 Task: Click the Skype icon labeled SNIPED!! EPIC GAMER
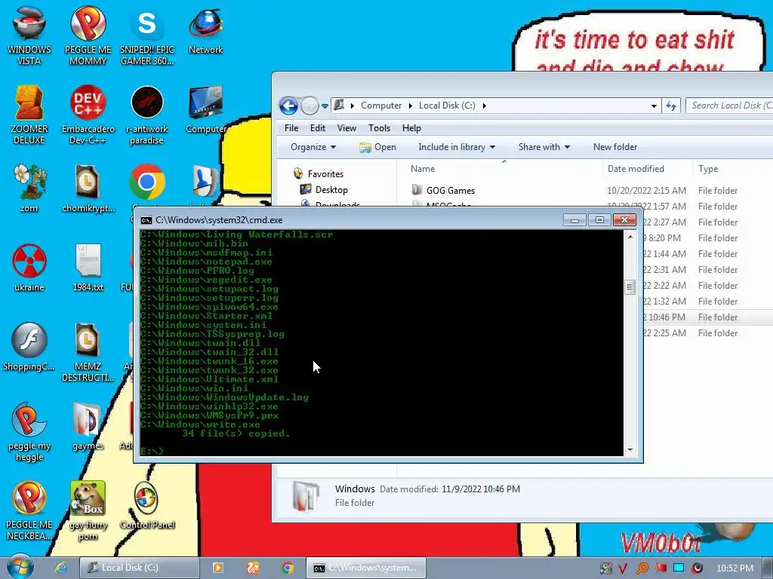click(147, 35)
